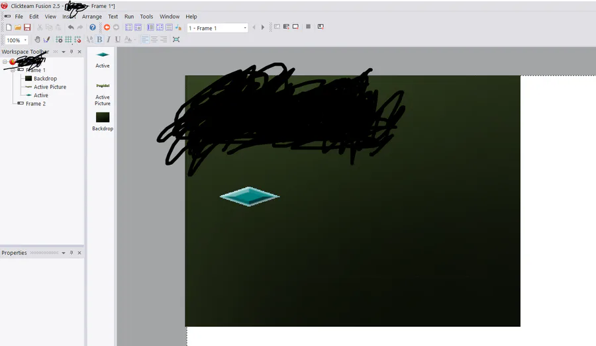This screenshot has width=596, height=346.
Task: Undo with the left curved arrow
Action: (x=71, y=27)
